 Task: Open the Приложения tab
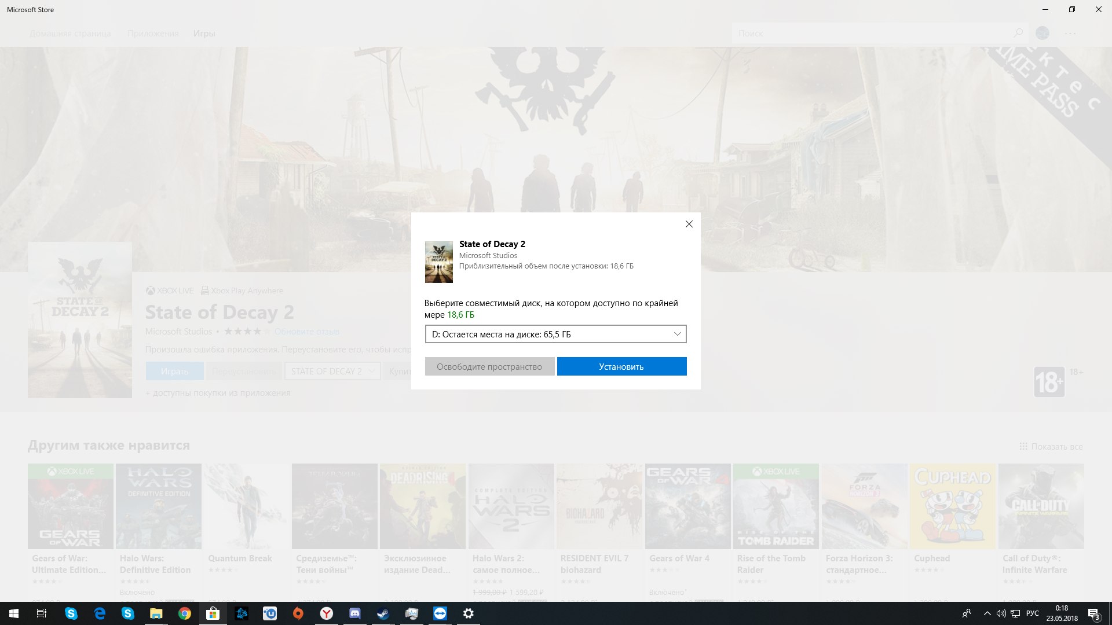(x=153, y=34)
